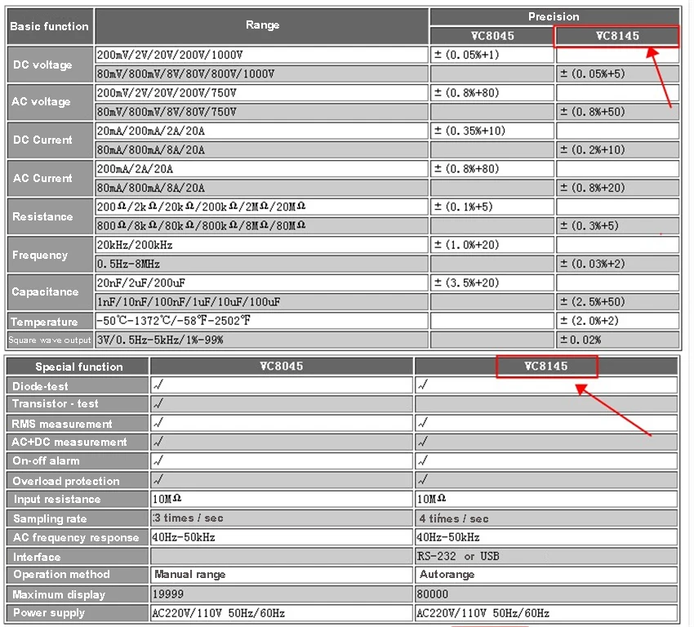Click the 200Ω to 20MΩ resistance range
This screenshot has height=627, width=694.
click(x=262, y=207)
